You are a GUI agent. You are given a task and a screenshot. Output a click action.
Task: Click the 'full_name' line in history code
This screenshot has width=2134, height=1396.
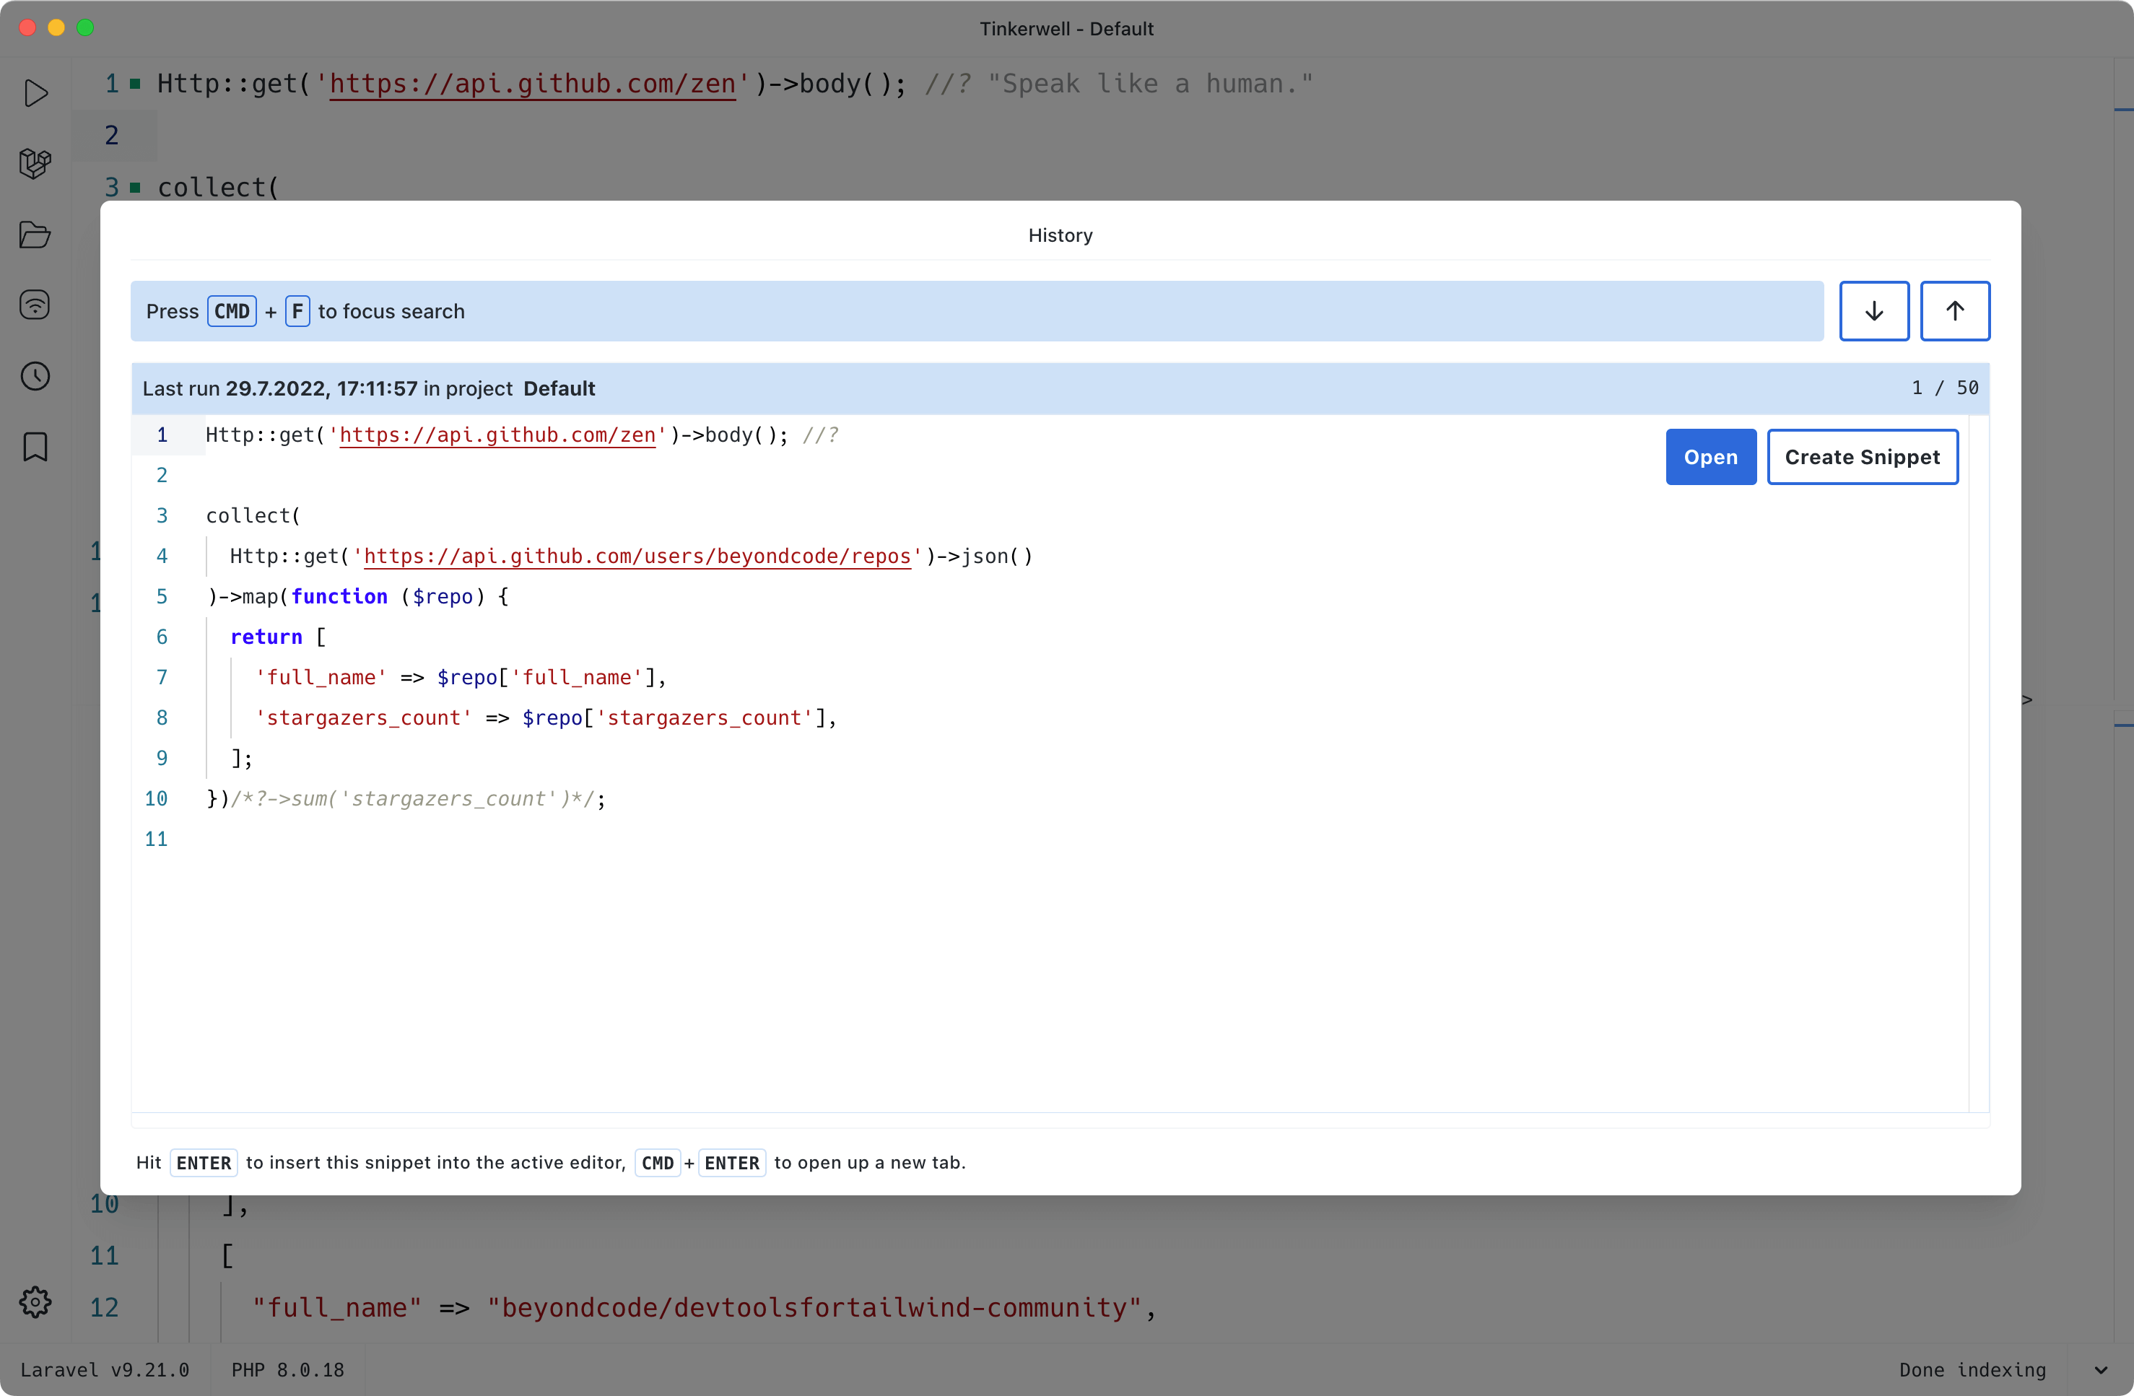(461, 677)
